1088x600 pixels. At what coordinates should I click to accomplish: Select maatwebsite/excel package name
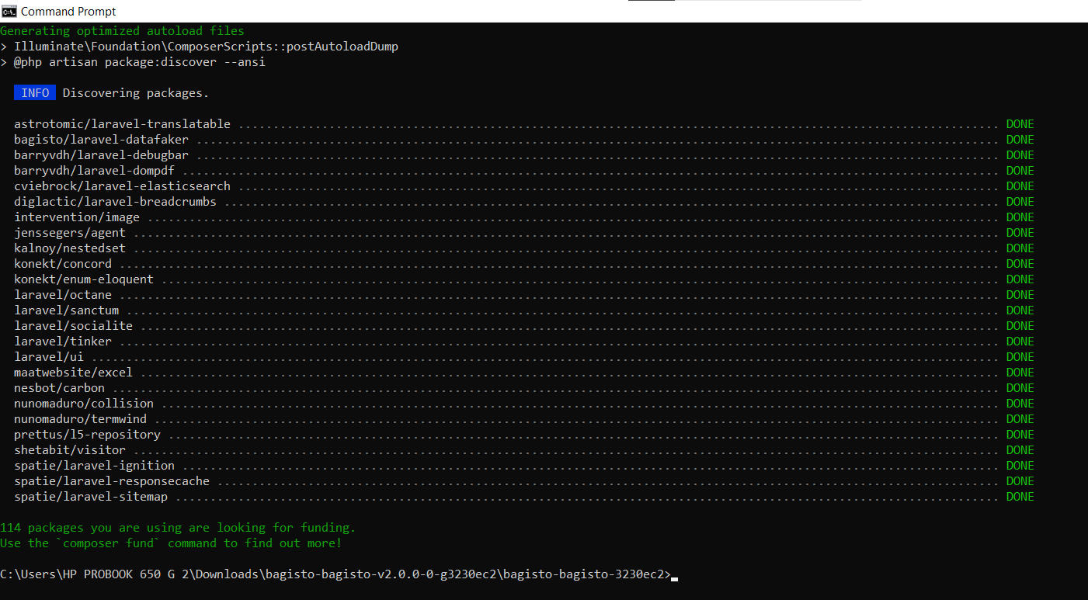coord(73,373)
